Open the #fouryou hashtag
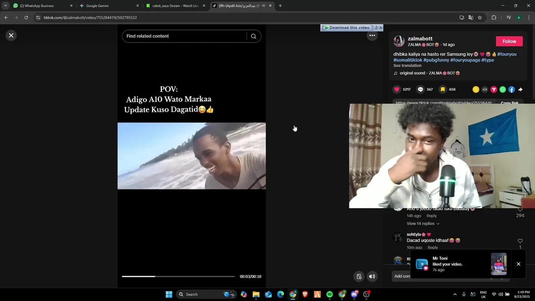Viewport: 535px width, 301px height. (507, 54)
